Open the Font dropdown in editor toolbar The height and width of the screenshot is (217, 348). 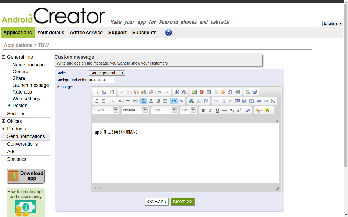click(164, 110)
